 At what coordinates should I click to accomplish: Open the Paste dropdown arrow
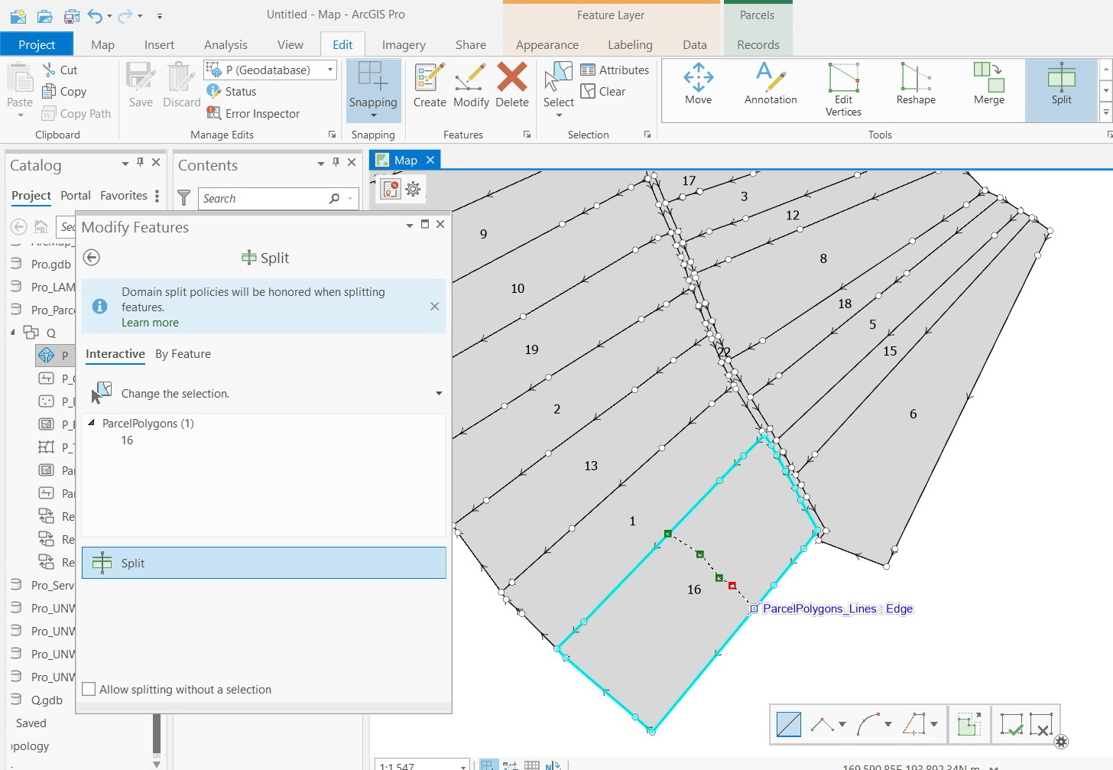[x=20, y=115]
